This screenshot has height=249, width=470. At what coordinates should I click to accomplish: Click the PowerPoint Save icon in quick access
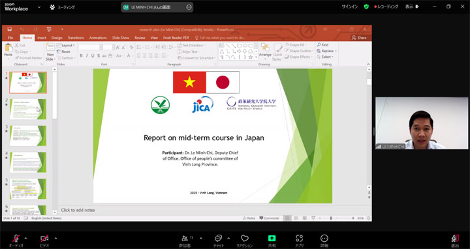point(9,29)
